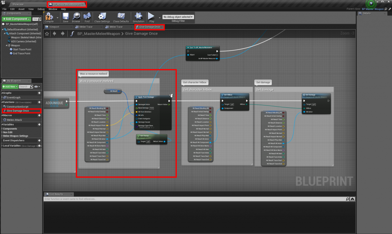The width and height of the screenshot is (392, 234).
Task: Add a new function with the plus icon
Action: (39, 102)
